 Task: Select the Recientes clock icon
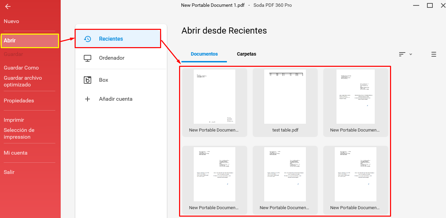(x=88, y=39)
